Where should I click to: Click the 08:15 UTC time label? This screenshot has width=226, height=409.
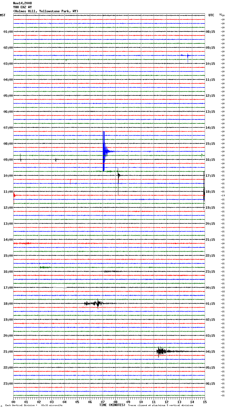click(210, 32)
